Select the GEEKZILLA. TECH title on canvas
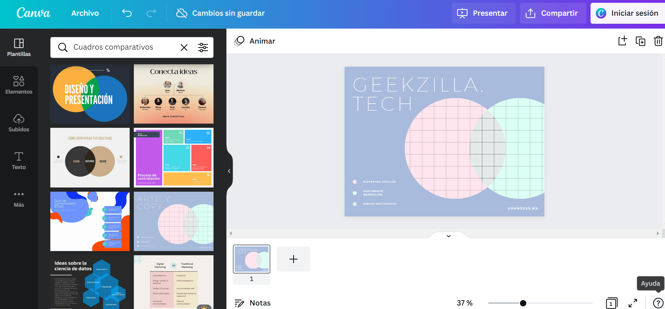 [x=418, y=94]
